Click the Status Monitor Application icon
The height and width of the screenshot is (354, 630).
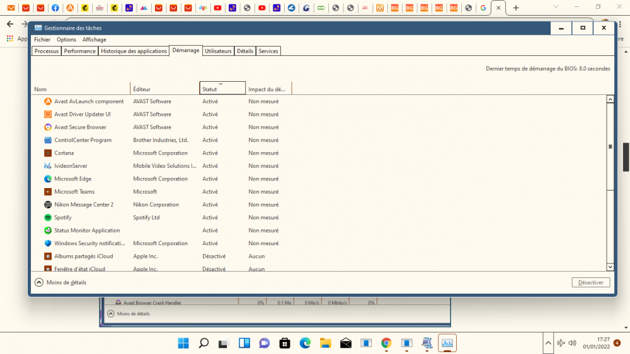click(x=48, y=230)
